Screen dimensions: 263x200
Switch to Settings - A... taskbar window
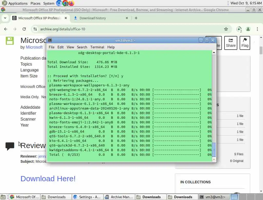point(88,197)
